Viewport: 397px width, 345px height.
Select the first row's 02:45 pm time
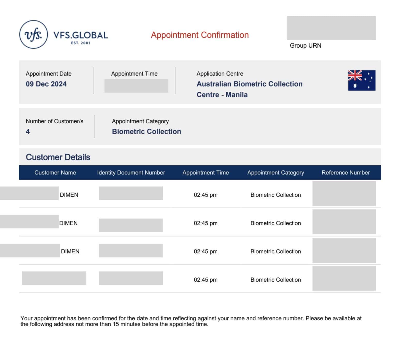pyautogui.click(x=205, y=195)
